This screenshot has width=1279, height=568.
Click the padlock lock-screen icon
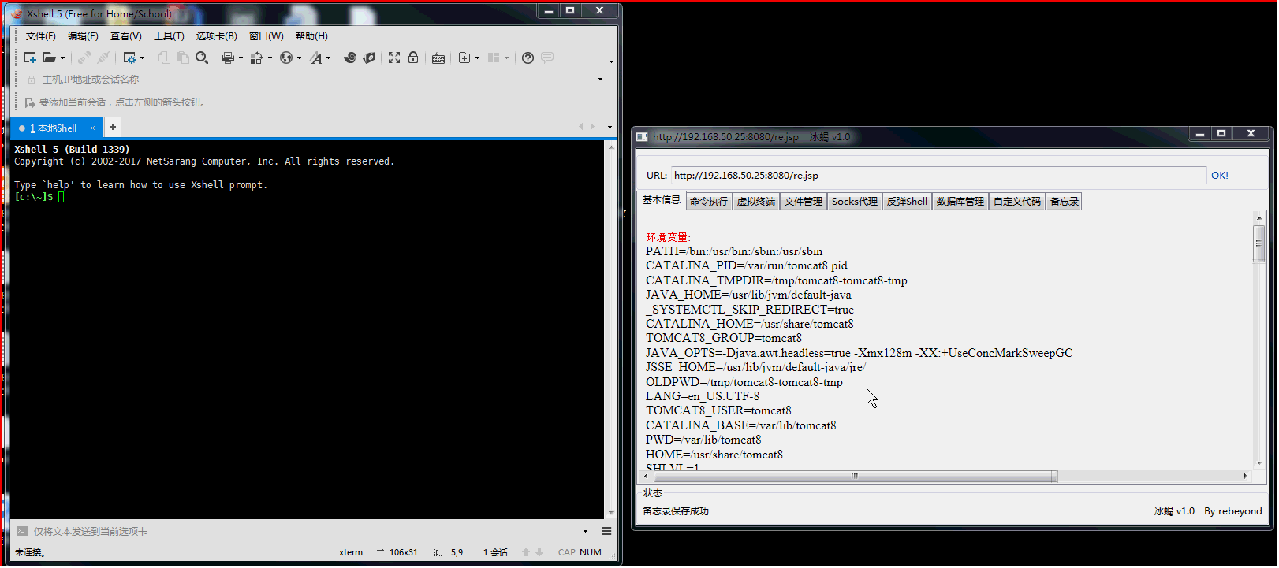[x=413, y=58]
